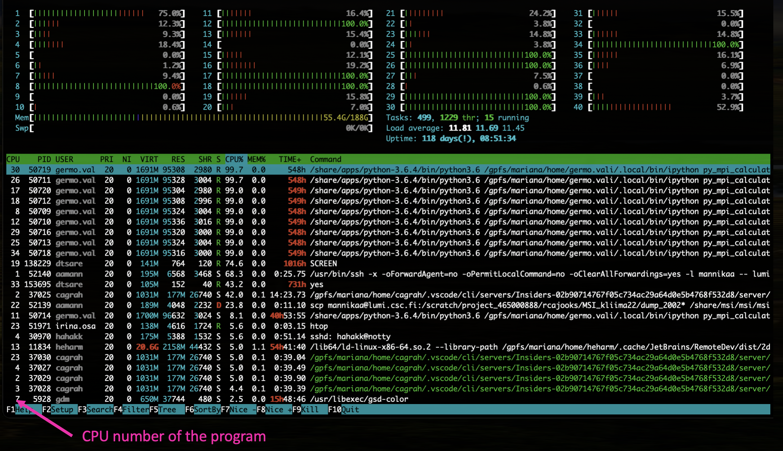This screenshot has width=783, height=451.
Task: Sort by the TIME+ column header
Action: pyautogui.click(x=290, y=159)
